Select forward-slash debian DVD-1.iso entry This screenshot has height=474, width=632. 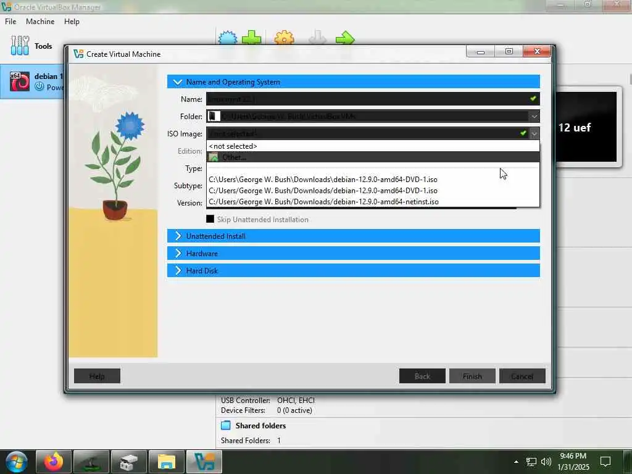(x=373, y=191)
